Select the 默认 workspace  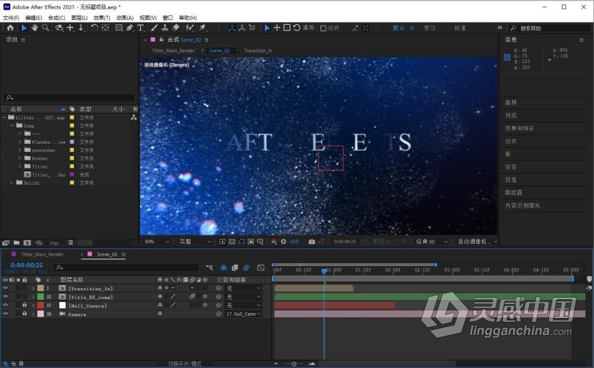(398, 28)
